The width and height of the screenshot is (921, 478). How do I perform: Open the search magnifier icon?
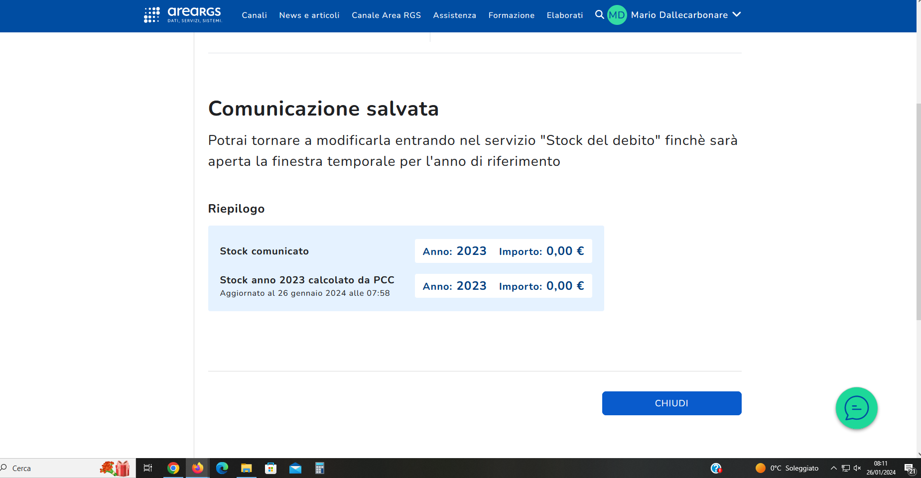tap(599, 15)
